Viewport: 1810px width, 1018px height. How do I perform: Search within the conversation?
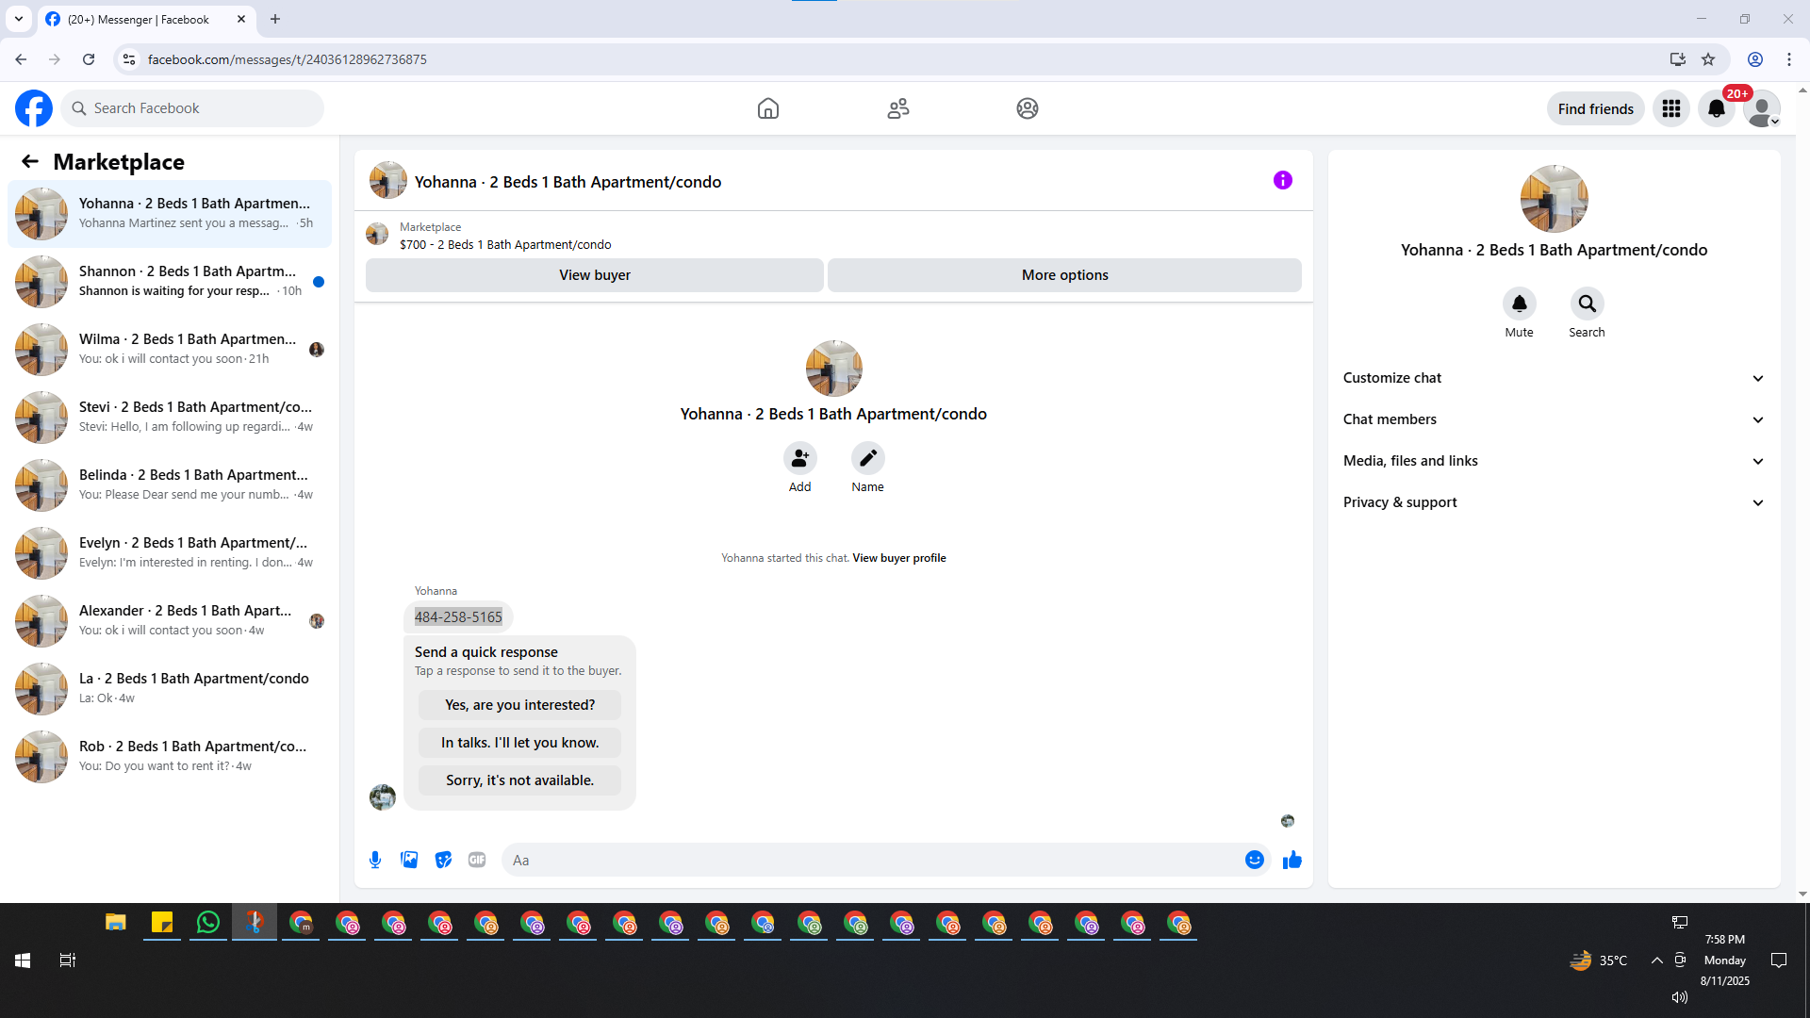(1587, 304)
